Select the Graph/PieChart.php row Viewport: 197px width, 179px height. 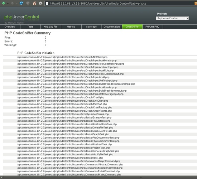click(100, 104)
